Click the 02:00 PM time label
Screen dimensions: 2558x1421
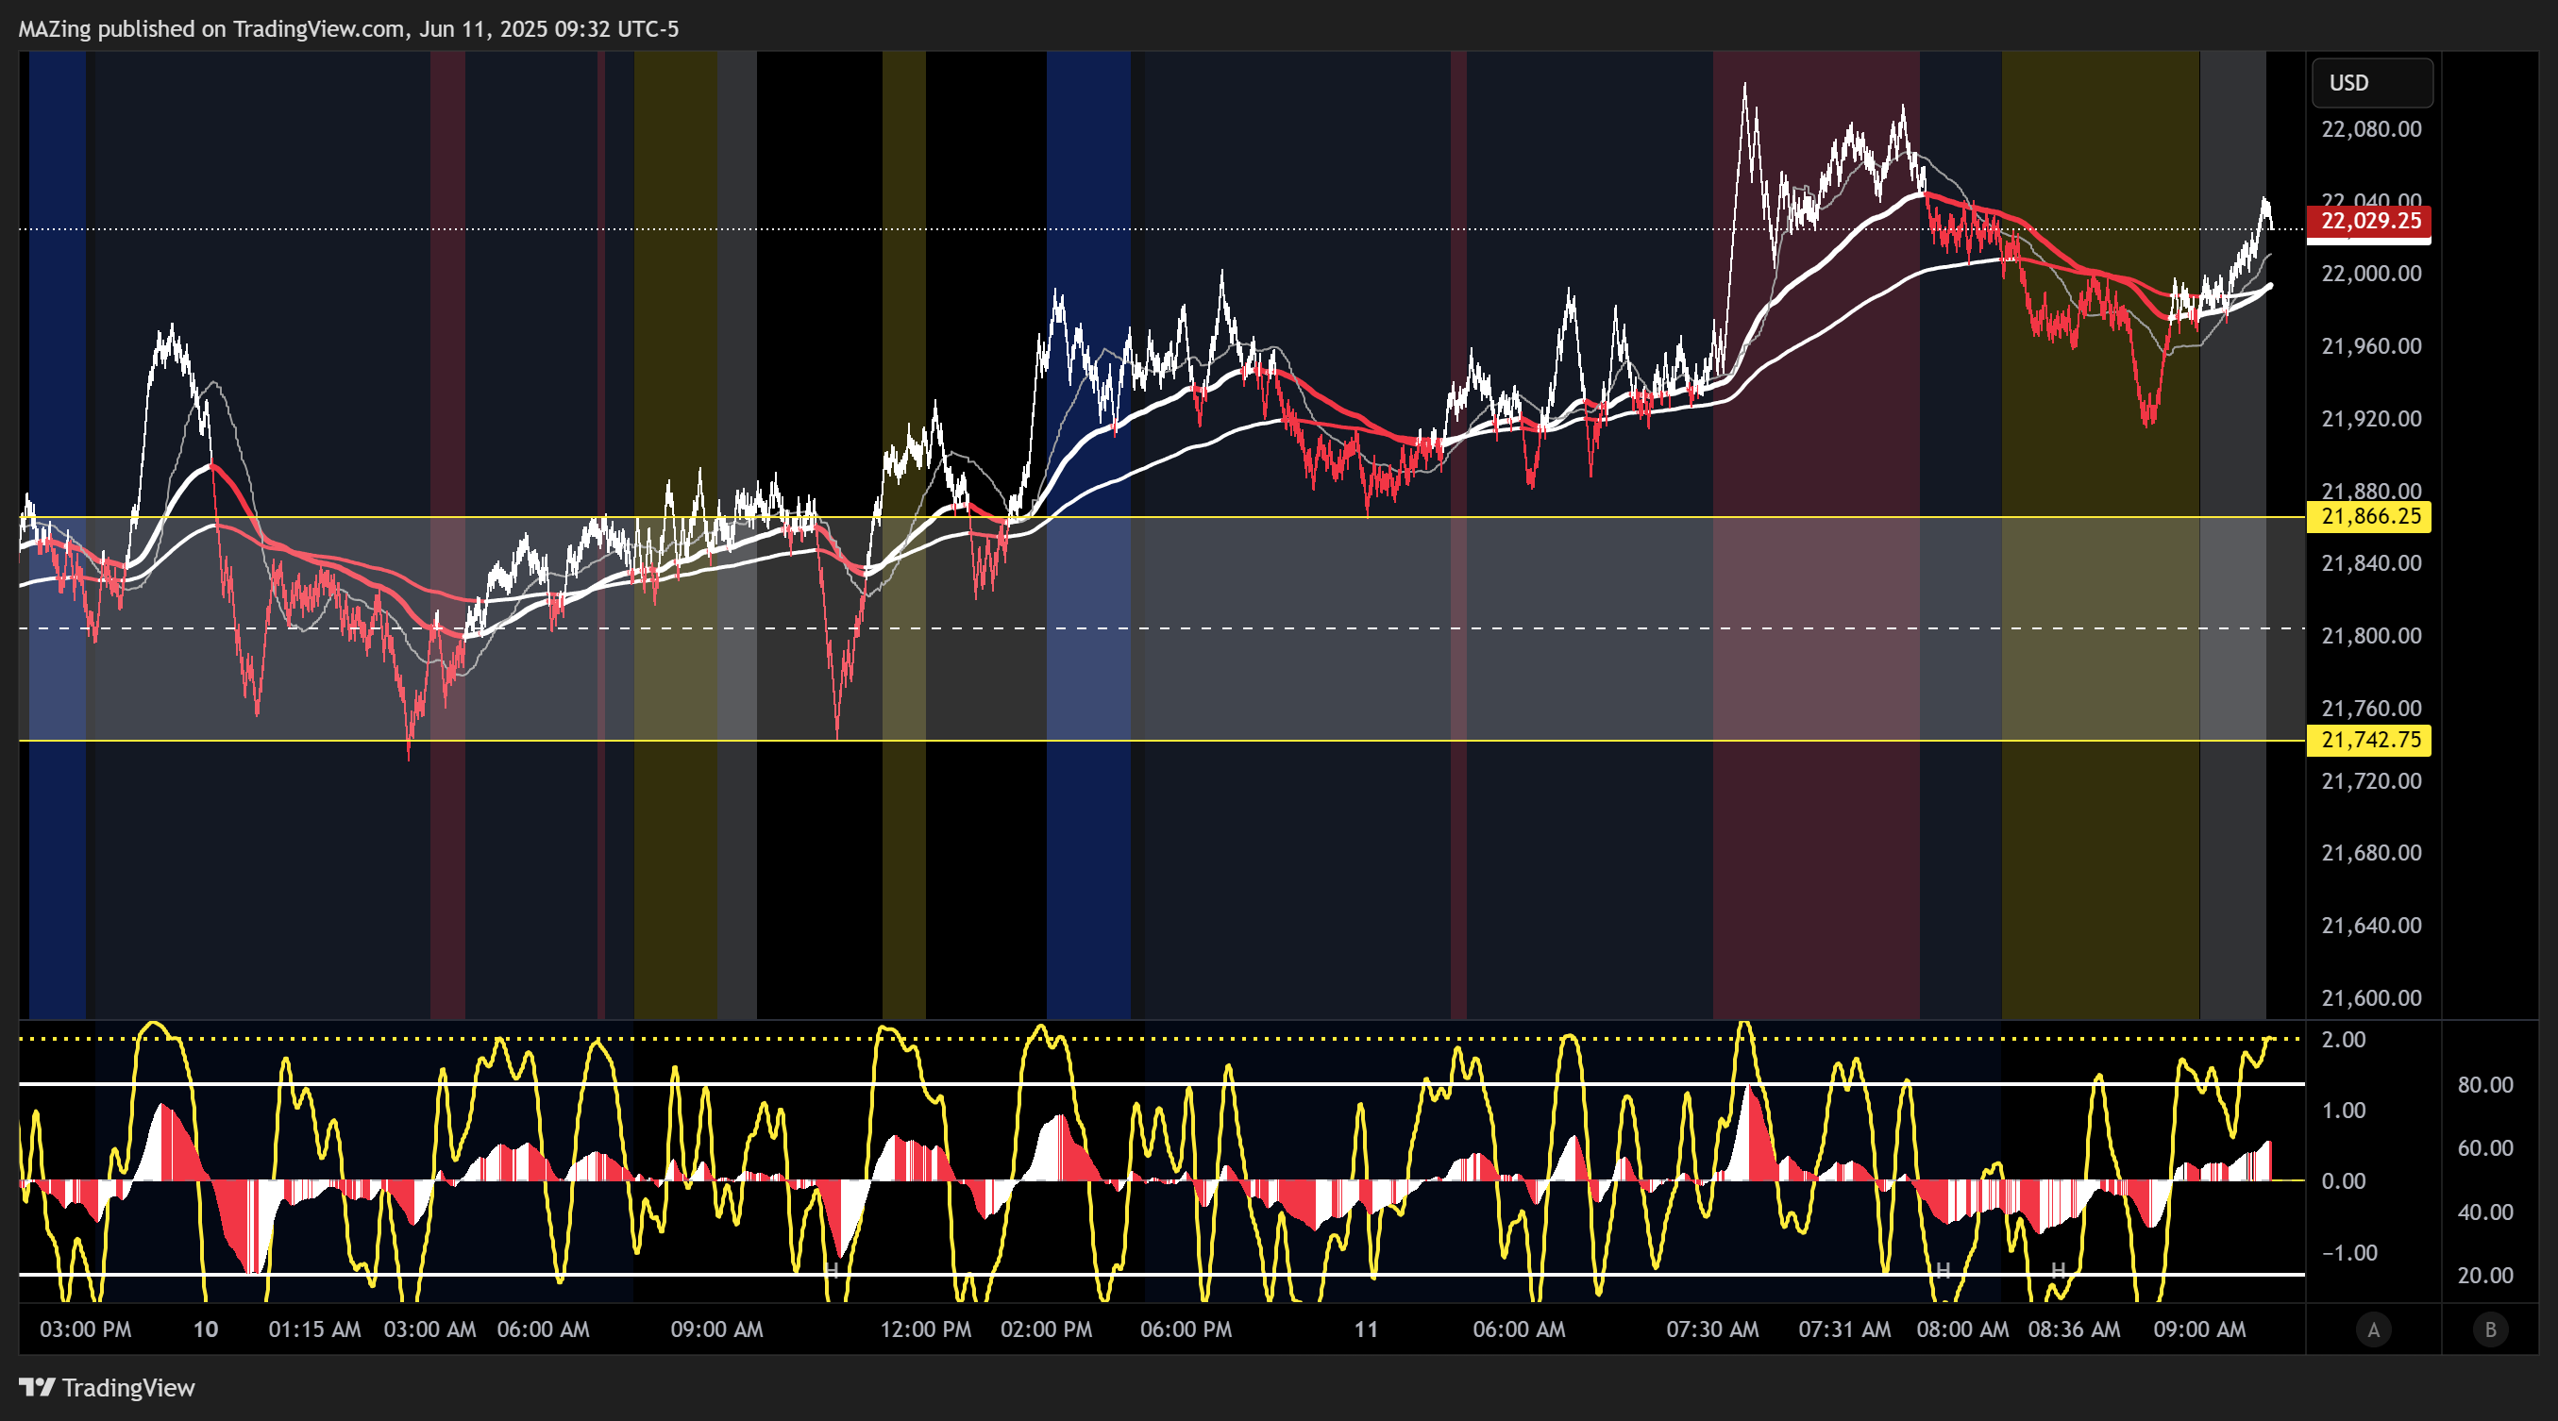pos(1046,1329)
